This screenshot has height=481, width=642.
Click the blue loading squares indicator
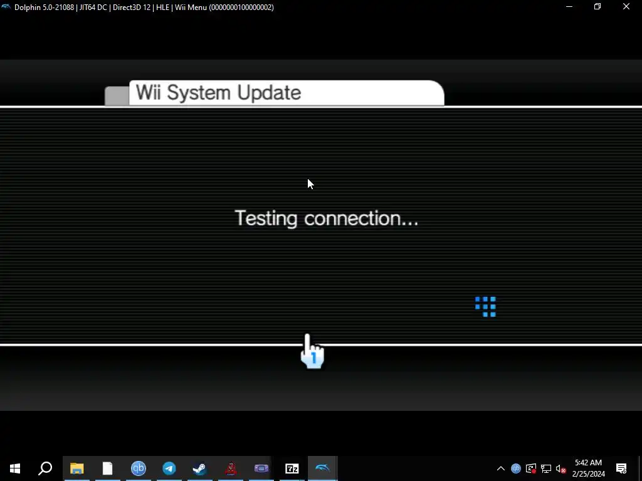[486, 307]
